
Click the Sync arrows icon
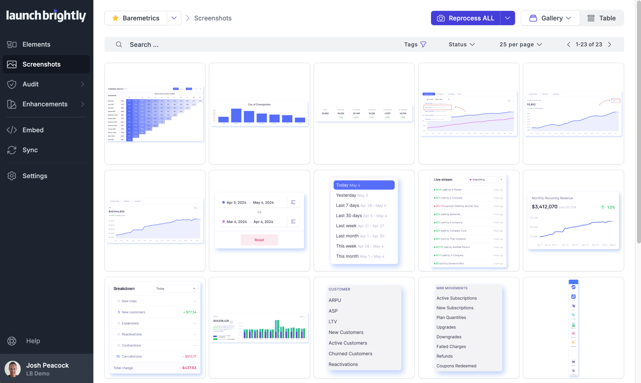tap(12, 150)
